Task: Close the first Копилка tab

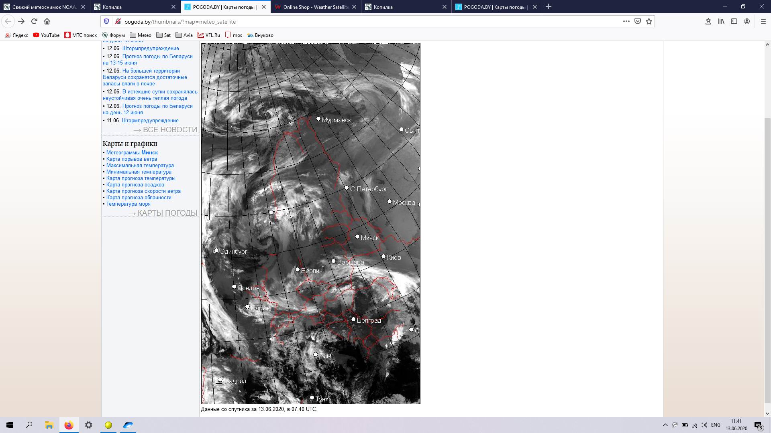Action: [173, 7]
